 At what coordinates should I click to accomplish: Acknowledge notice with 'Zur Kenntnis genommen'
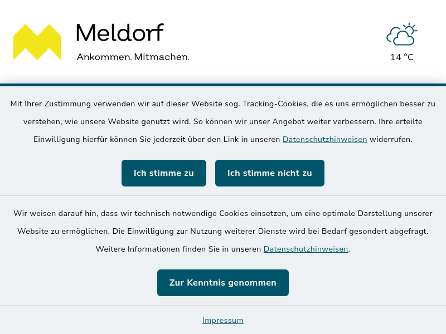tap(222, 283)
